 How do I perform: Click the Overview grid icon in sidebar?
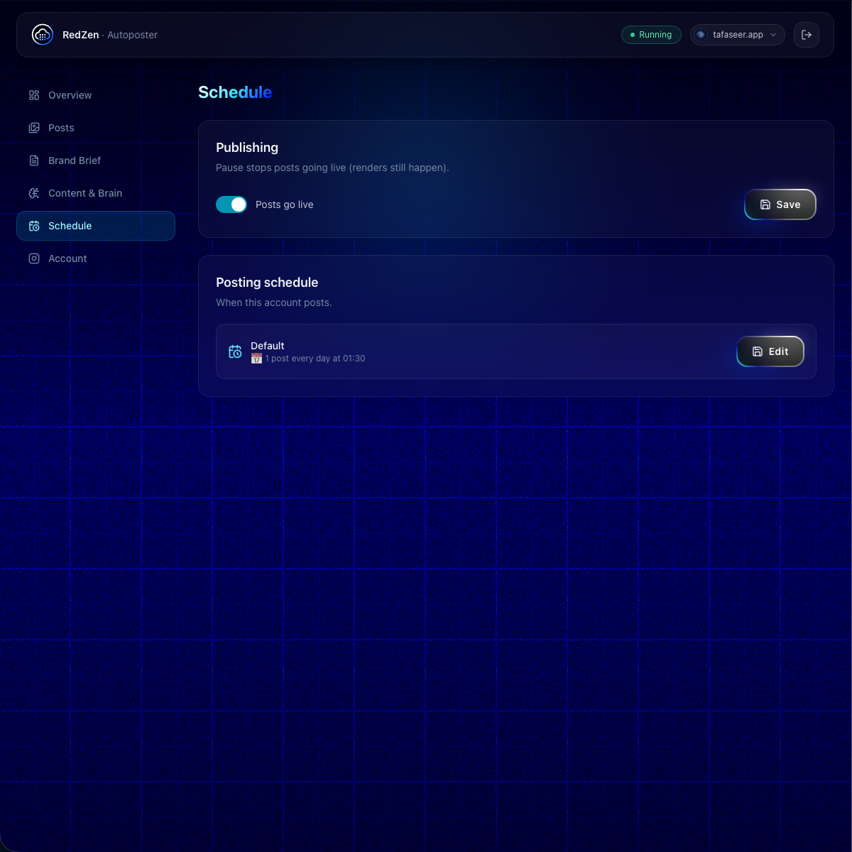(x=34, y=95)
